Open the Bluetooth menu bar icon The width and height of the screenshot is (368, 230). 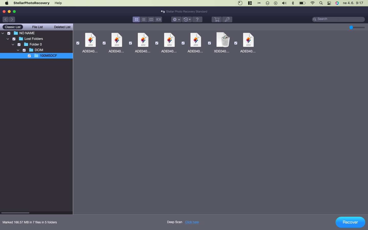(293, 3)
